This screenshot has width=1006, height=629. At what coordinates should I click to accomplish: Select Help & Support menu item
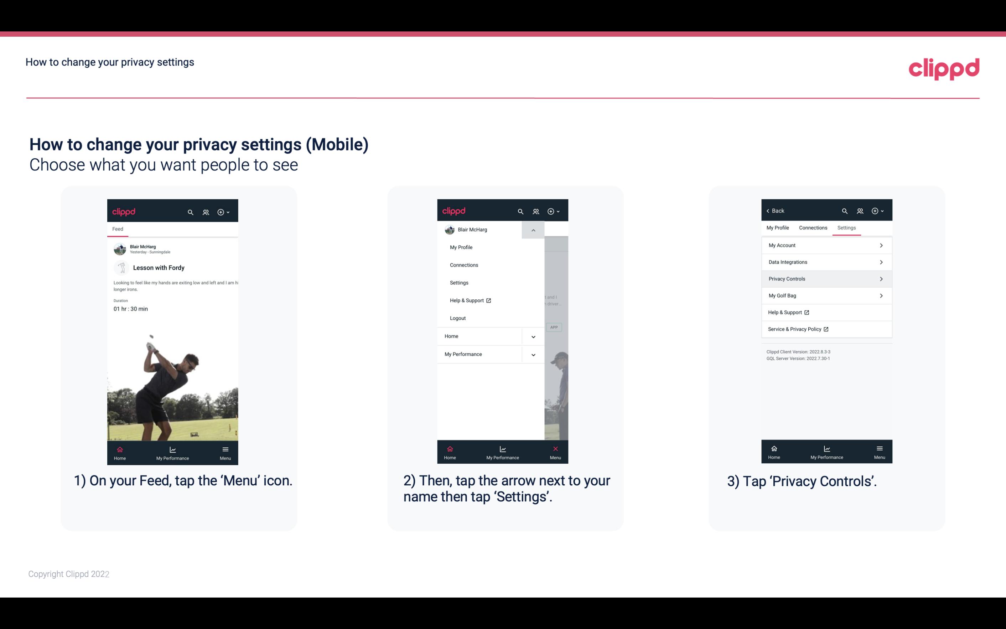(x=469, y=300)
